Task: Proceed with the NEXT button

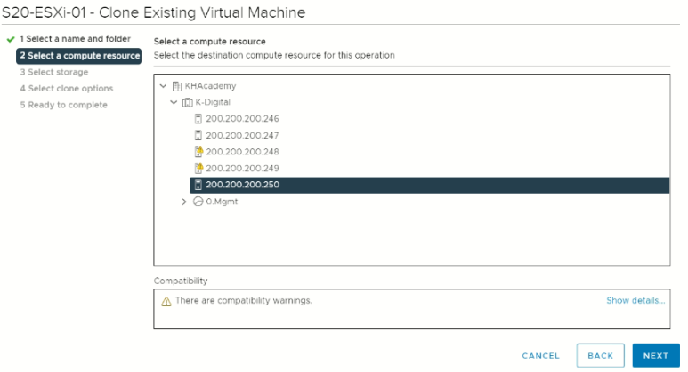Action: pyautogui.click(x=656, y=355)
